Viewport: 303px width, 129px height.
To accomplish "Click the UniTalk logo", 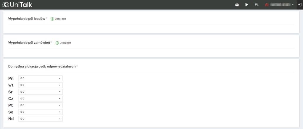I will pyautogui.click(x=17, y=5).
